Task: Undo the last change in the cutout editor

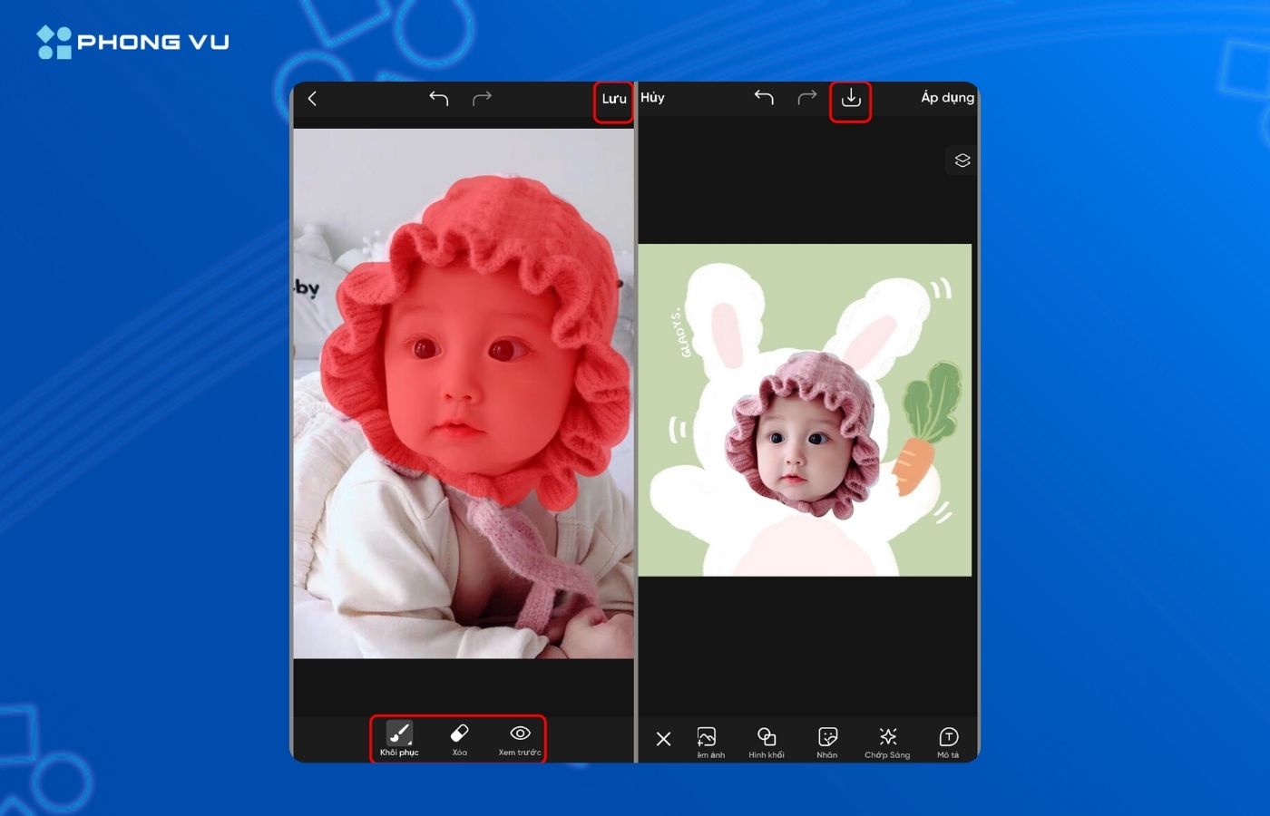Action: point(439,98)
